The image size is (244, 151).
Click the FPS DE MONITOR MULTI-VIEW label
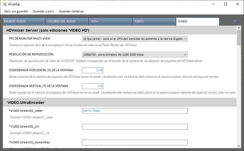pyautogui.click(x=30, y=38)
